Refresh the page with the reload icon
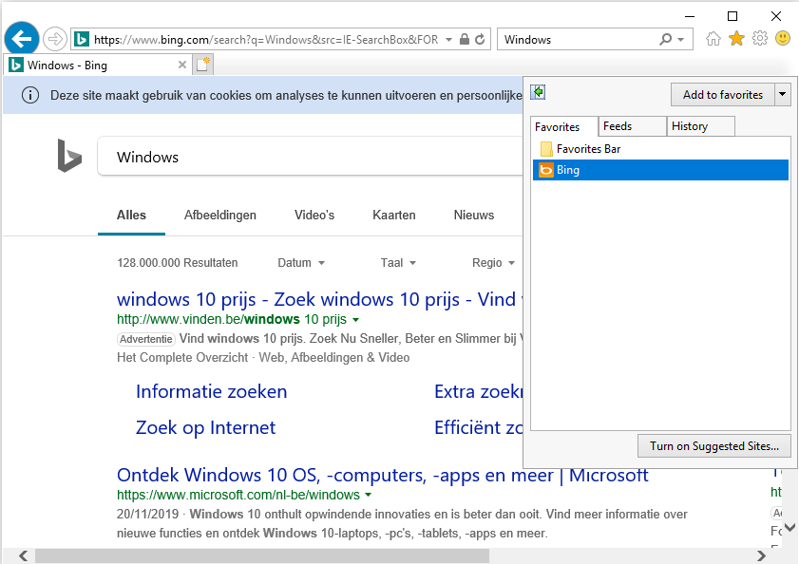Screen dimensions: 799x564 [480, 39]
